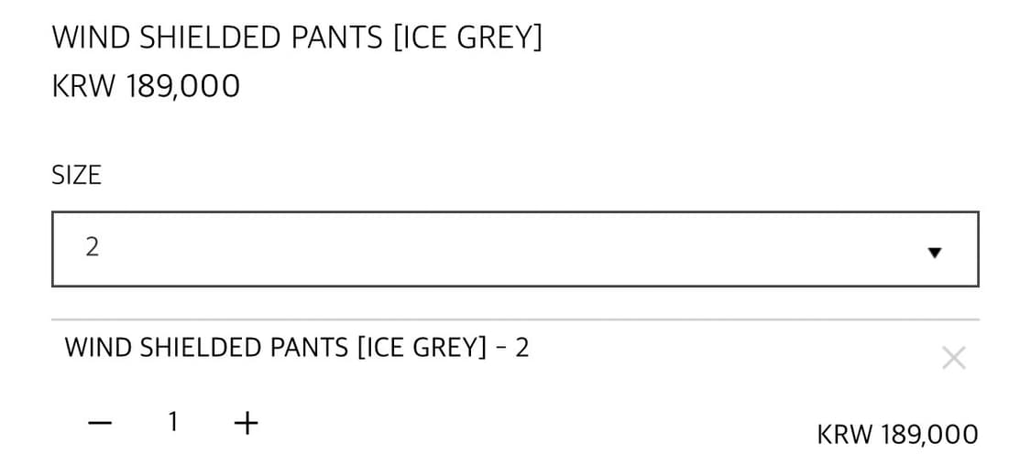This screenshot has height=465, width=1031.
Task: Click "[ICE GREY]" in the selected item row
Action: click(422, 348)
